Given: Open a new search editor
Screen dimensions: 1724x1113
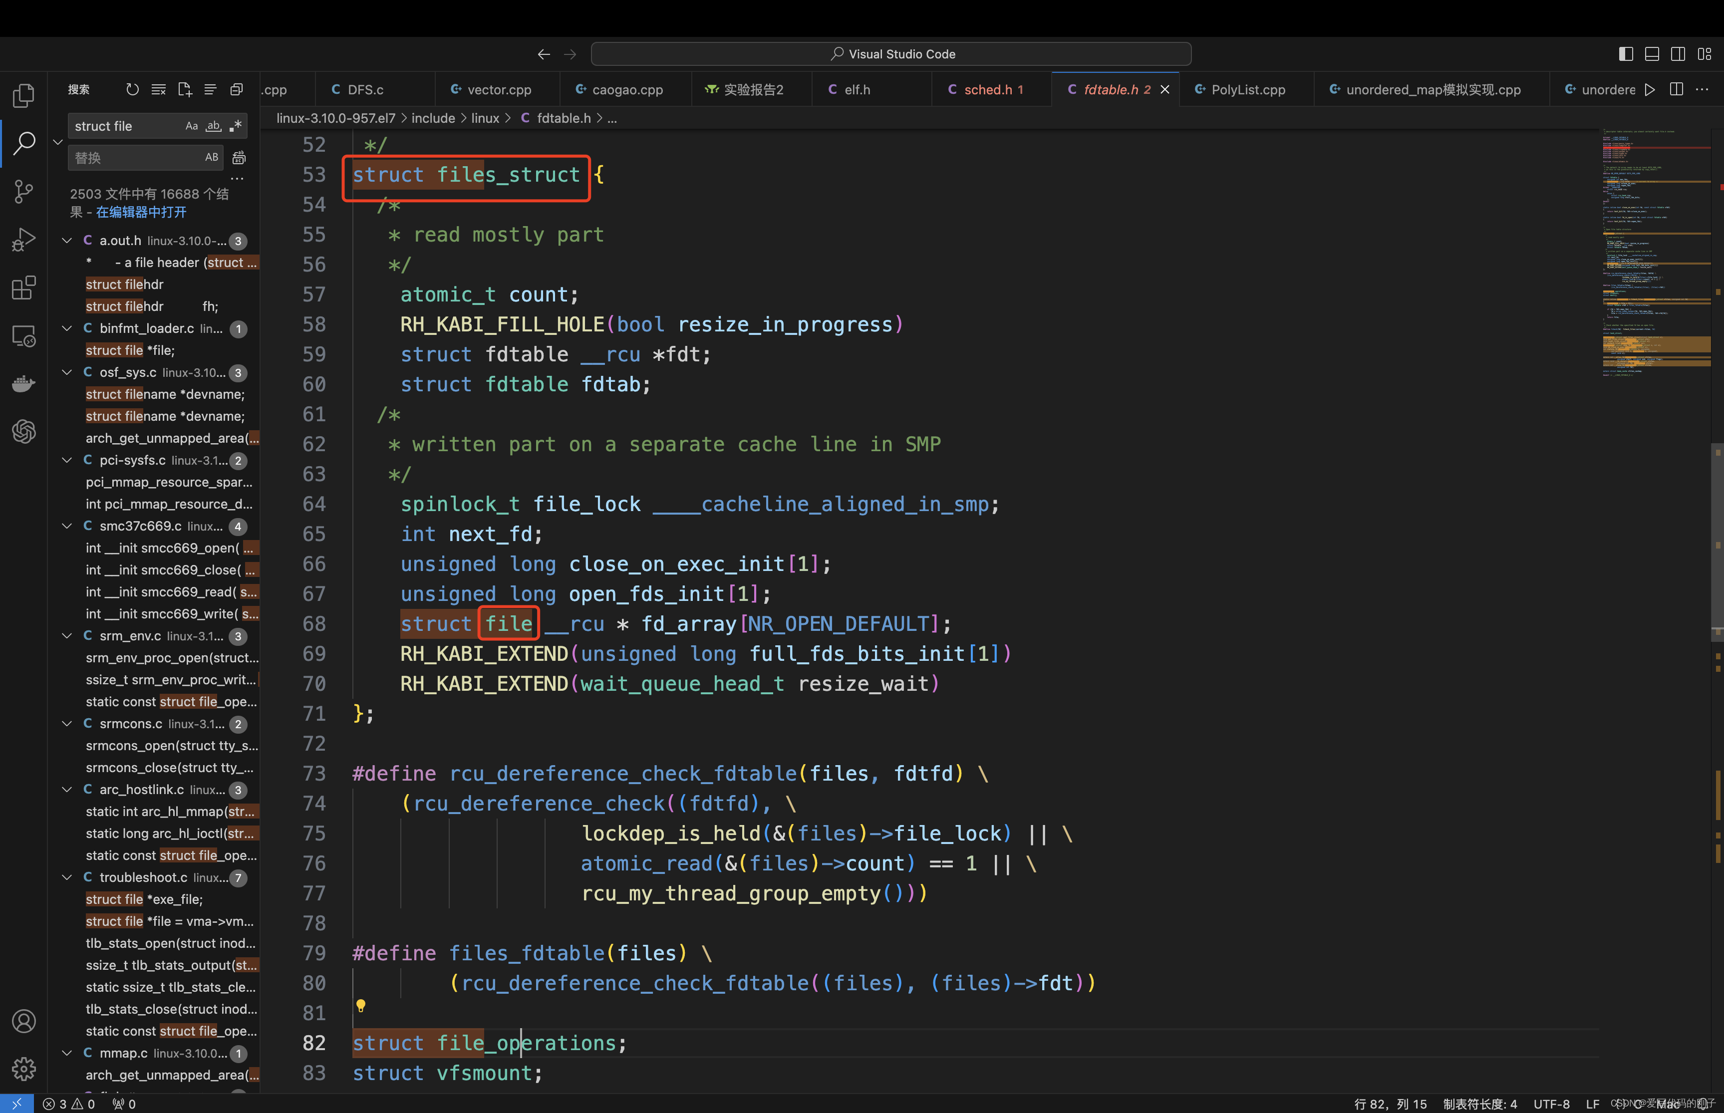Looking at the screenshot, I should (184, 90).
